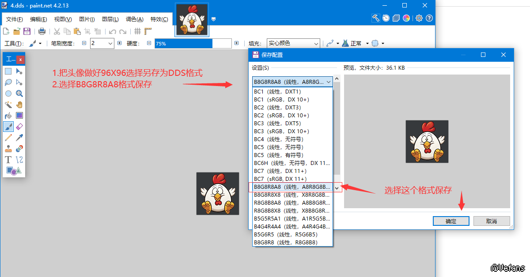Choose the Text tool
The width and height of the screenshot is (530, 277).
click(x=8, y=160)
